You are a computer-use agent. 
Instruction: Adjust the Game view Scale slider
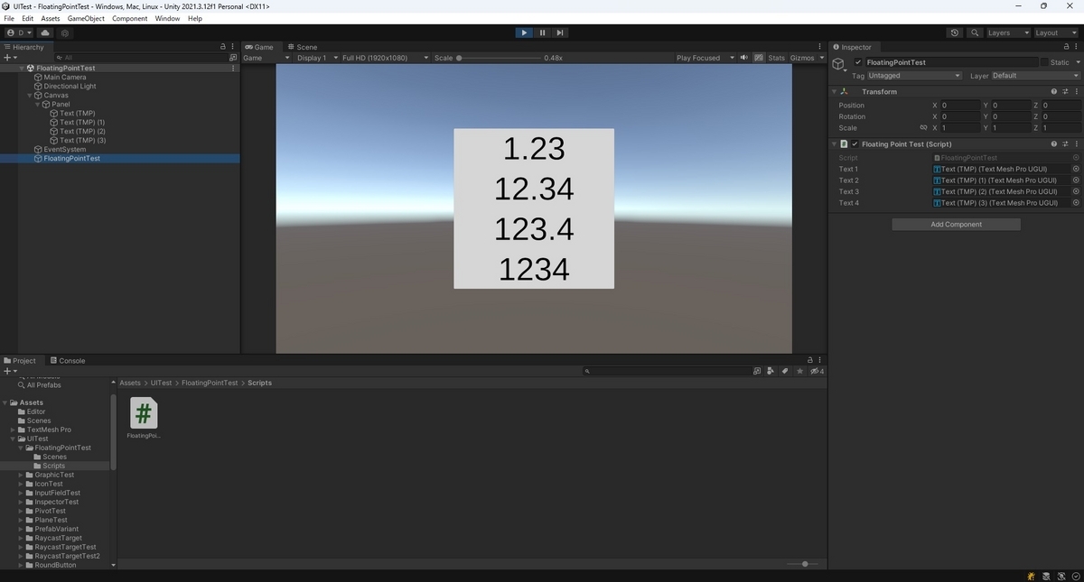point(500,58)
